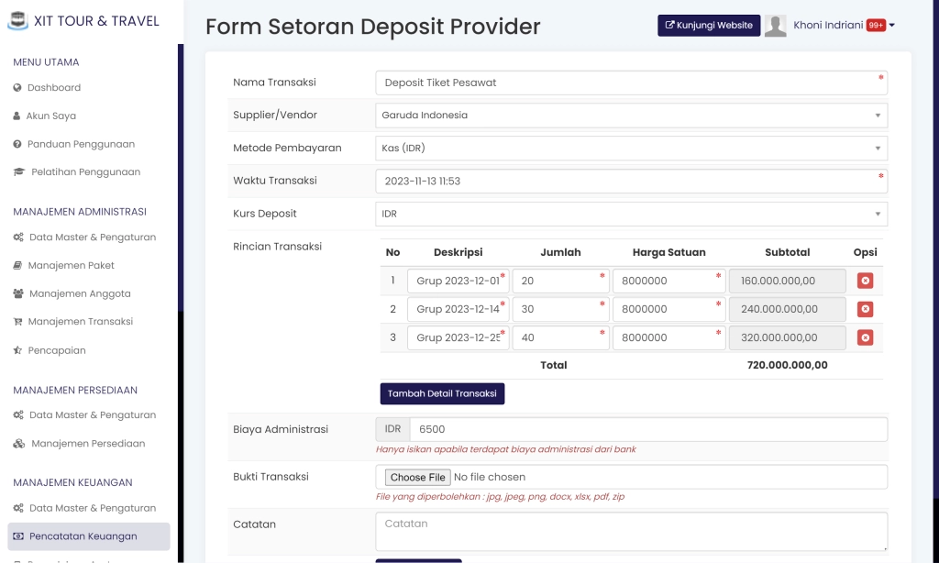Click the Manajemen Paket book icon
This screenshot has height=563, width=939.
[17, 265]
